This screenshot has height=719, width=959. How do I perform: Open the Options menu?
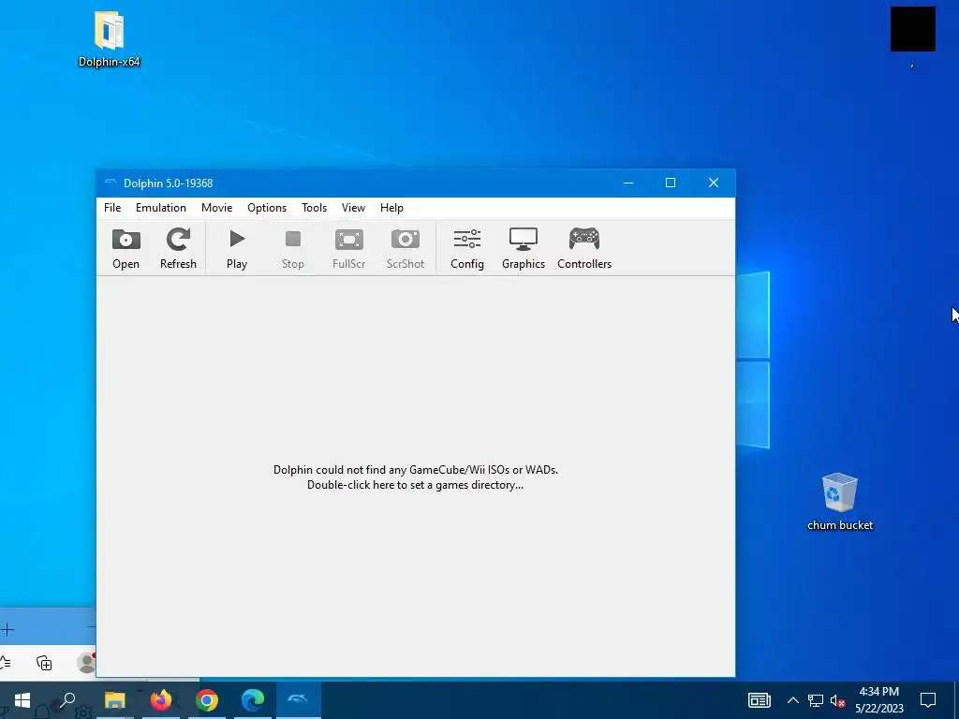(x=267, y=208)
